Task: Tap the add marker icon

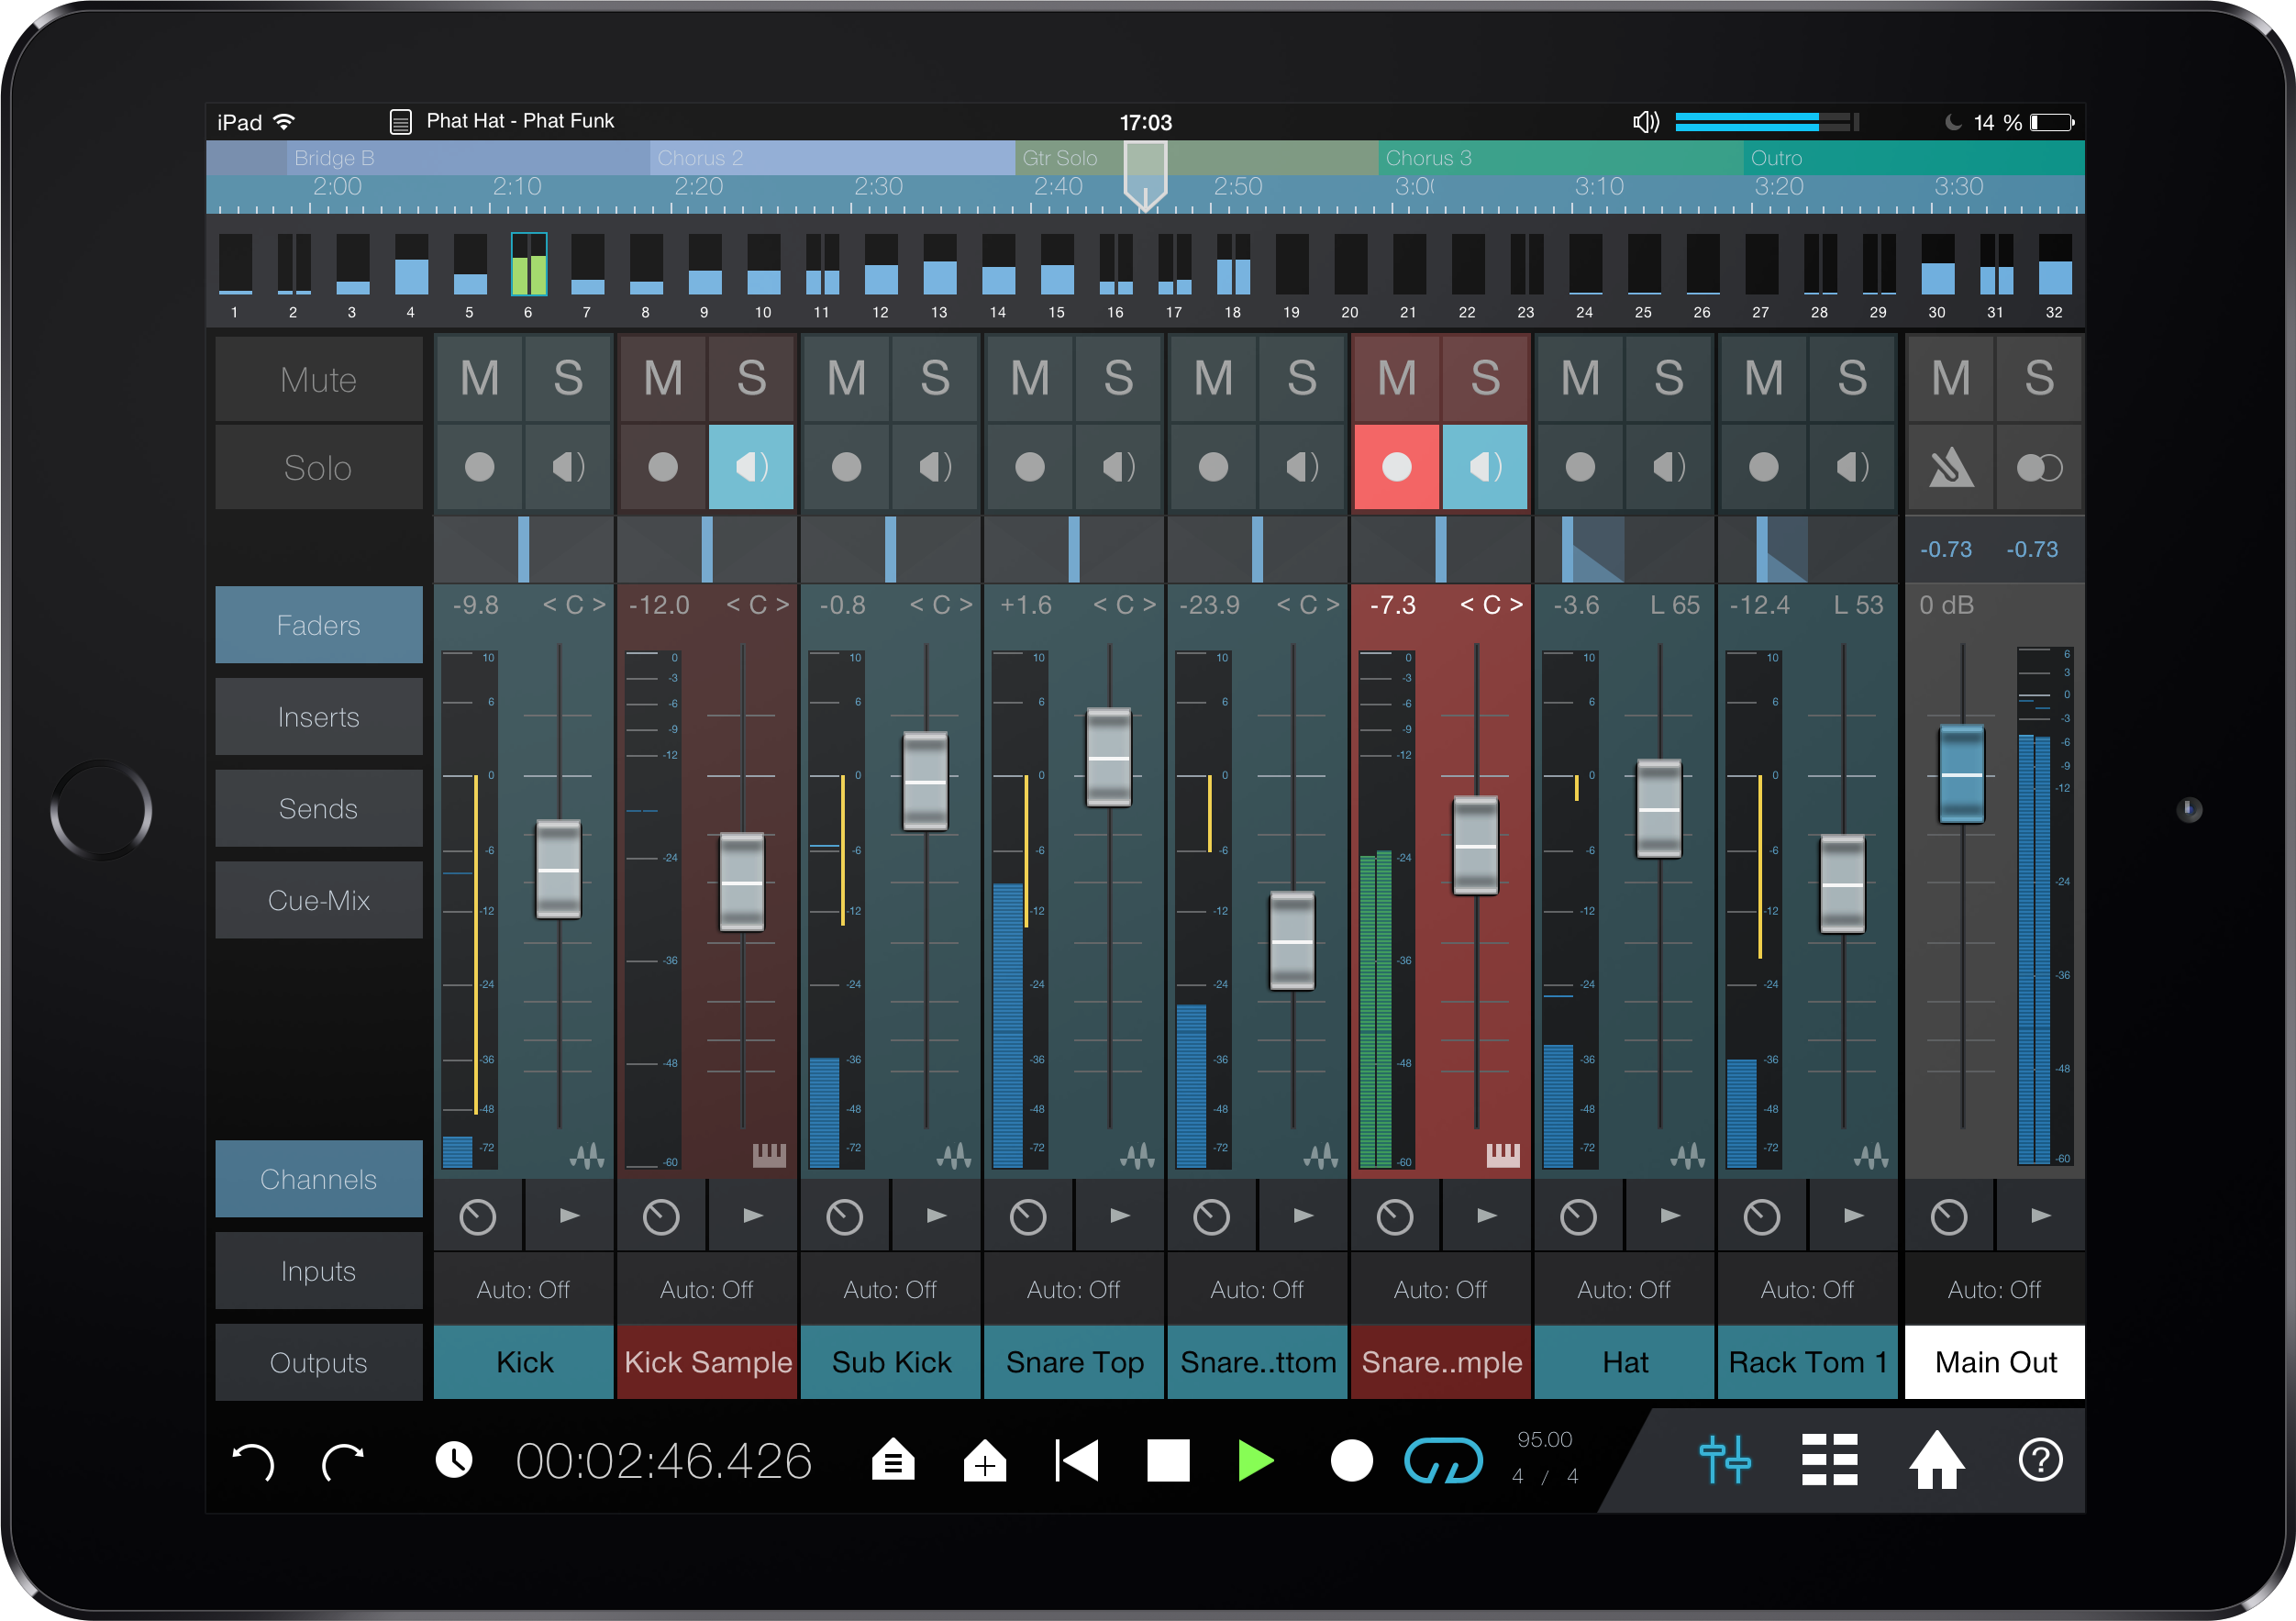Action: pos(986,1461)
